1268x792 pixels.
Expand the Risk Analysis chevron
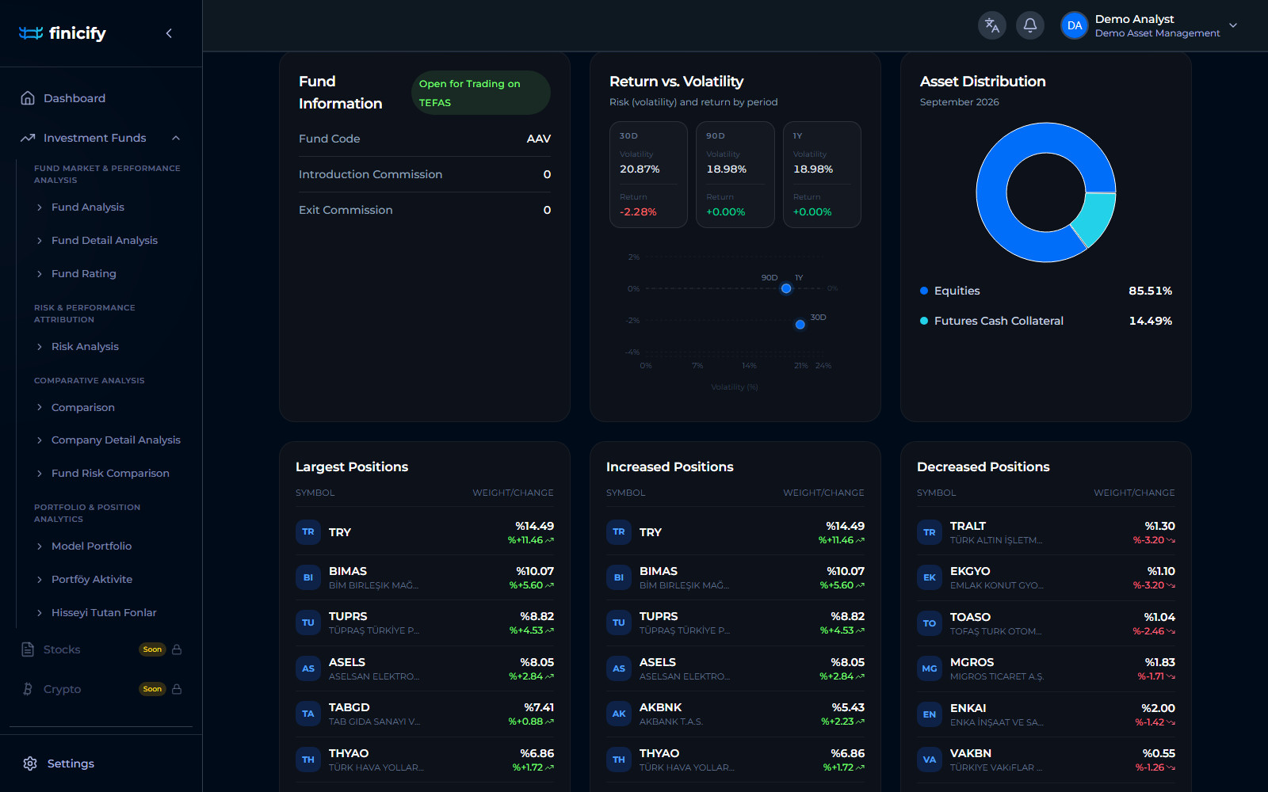coord(40,347)
